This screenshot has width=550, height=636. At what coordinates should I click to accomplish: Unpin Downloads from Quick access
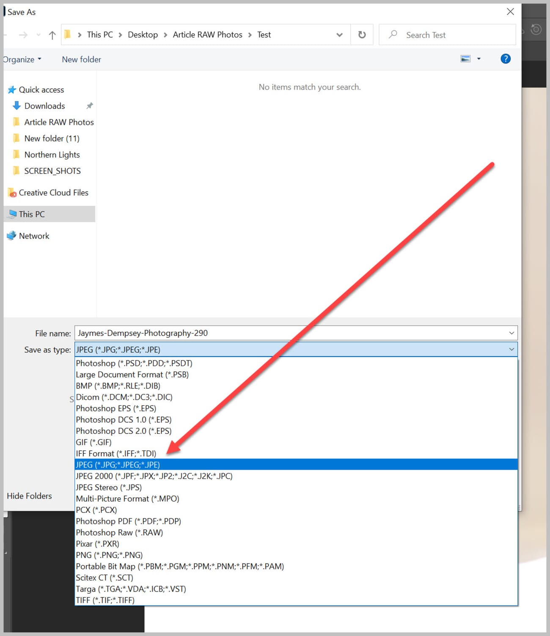click(89, 106)
